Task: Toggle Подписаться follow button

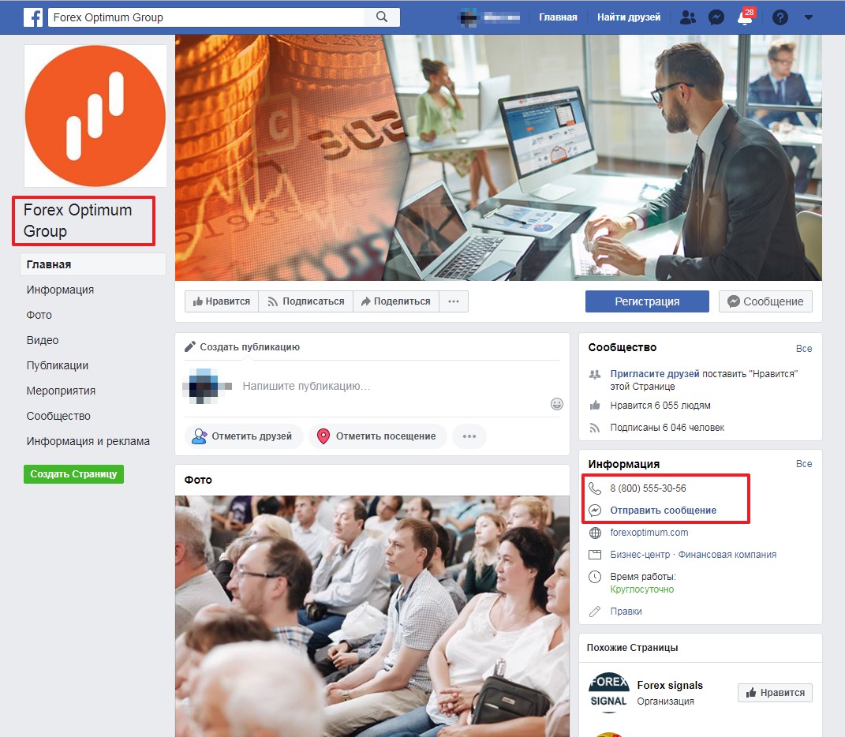Action: (305, 301)
